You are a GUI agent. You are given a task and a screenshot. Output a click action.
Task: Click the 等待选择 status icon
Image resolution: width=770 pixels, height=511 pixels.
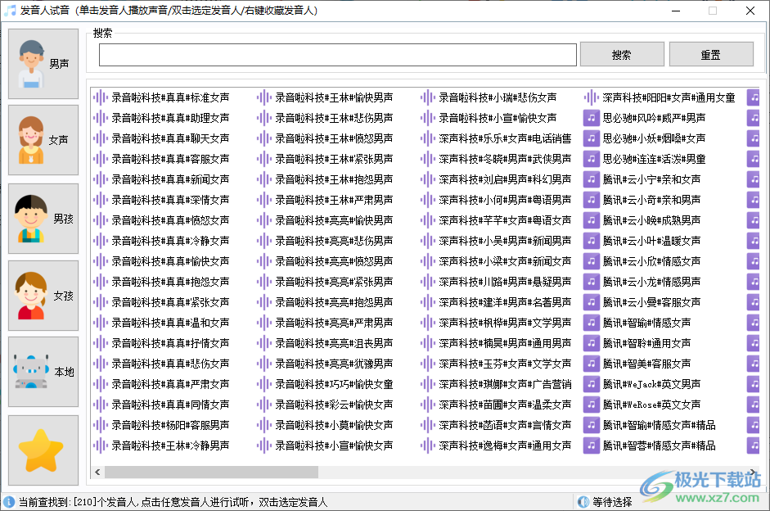(583, 502)
